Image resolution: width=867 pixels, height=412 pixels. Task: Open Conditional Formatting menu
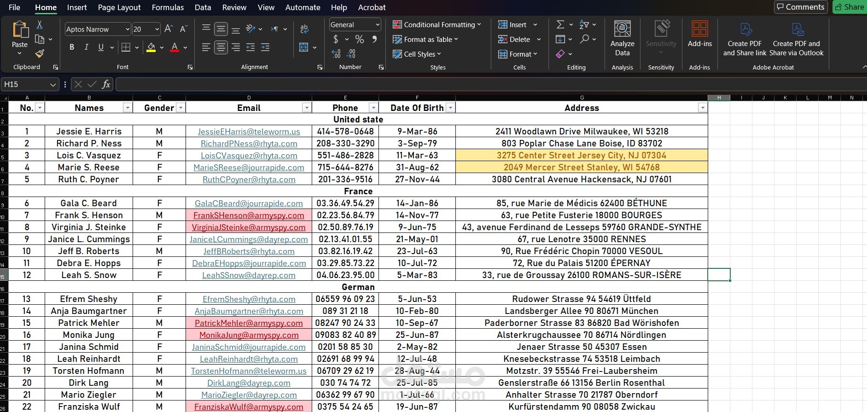(436, 25)
